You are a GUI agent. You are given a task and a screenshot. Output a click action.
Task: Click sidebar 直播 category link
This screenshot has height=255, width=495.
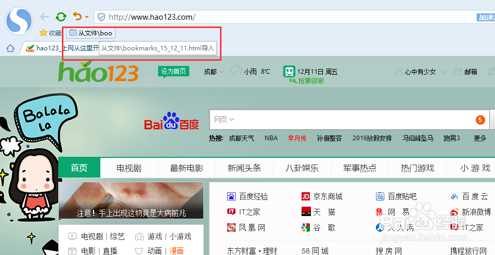click(110, 251)
